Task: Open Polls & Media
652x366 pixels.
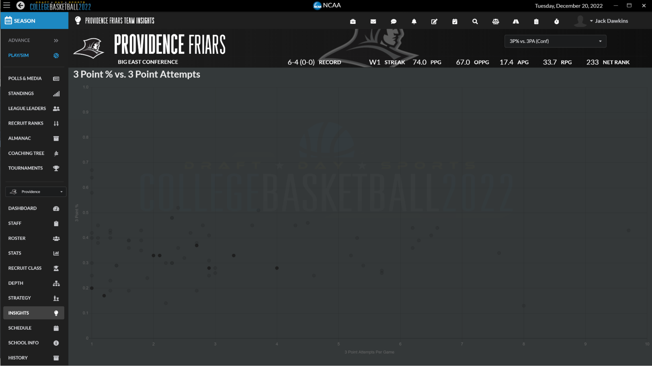Action: [34, 79]
